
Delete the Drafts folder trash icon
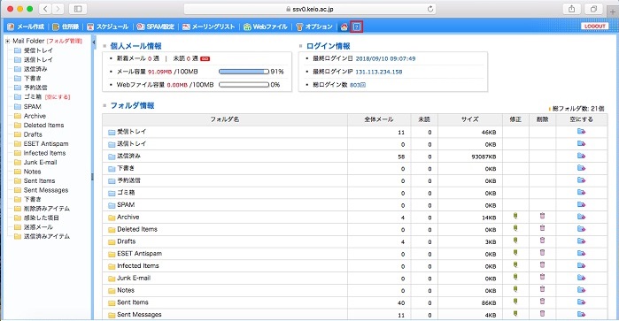[543, 241]
